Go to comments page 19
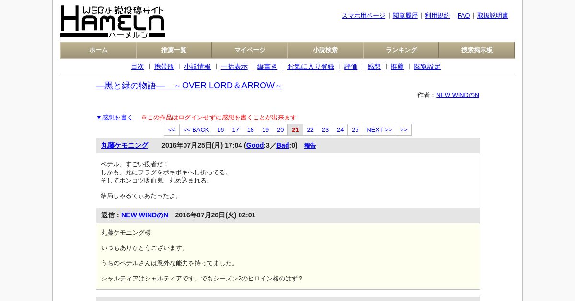Viewport: 575px width, 301px height. pyautogui.click(x=265, y=130)
